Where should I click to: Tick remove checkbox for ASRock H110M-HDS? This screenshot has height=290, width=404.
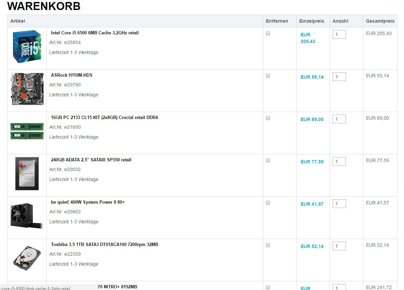268,76
